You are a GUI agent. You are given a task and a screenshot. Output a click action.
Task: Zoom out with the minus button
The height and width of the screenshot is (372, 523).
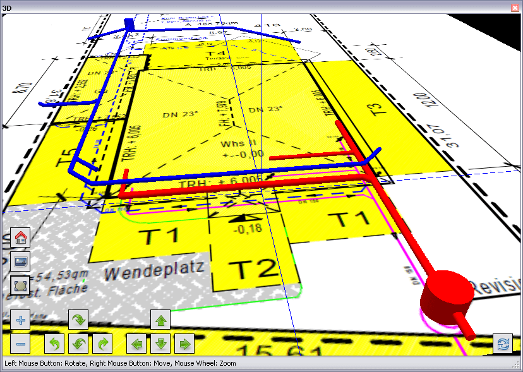20,344
